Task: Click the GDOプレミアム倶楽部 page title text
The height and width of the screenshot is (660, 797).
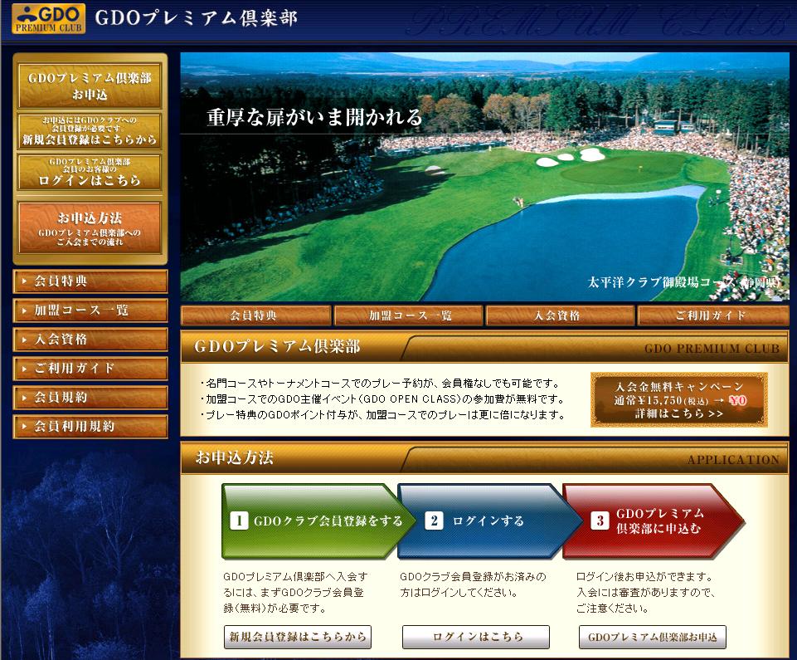Action: coord(196,18)
